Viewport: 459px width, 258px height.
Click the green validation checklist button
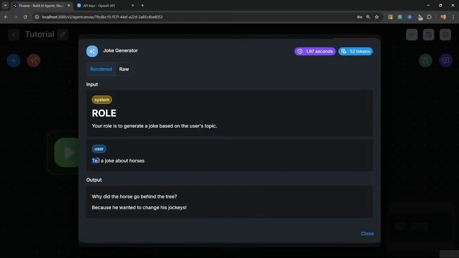click(x=425, y=60)
